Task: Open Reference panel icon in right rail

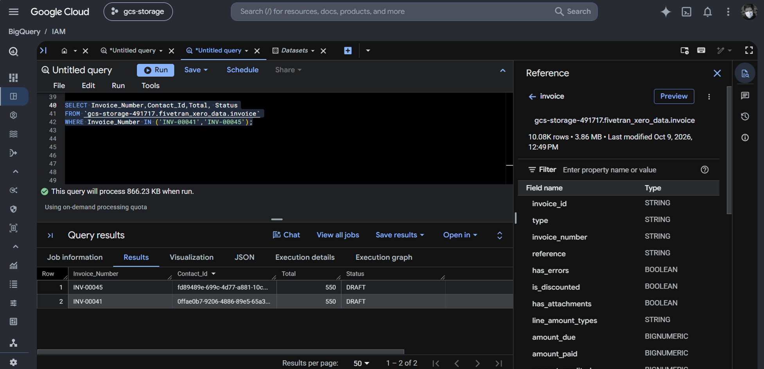Action: tap(745, 73)
